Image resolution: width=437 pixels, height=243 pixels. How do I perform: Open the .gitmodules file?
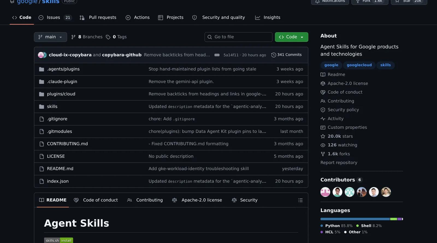tap(59, 131)
